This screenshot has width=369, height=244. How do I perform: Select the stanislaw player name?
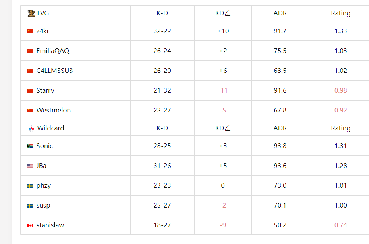[x=50, y=225]
